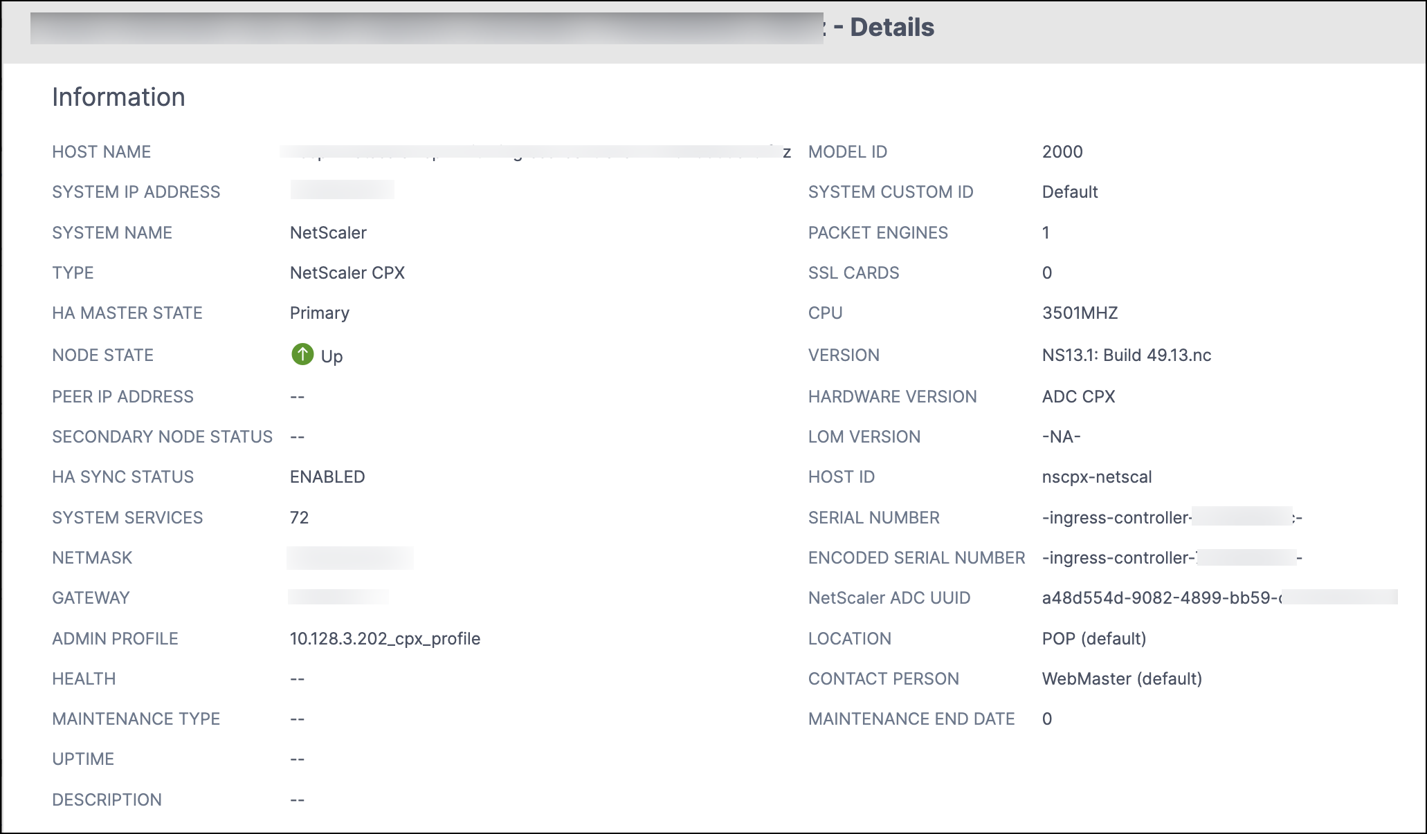Click the encoded serial number value
Image resolution: width=1427 pixels, height=834 pixels.
(1172, 557)
